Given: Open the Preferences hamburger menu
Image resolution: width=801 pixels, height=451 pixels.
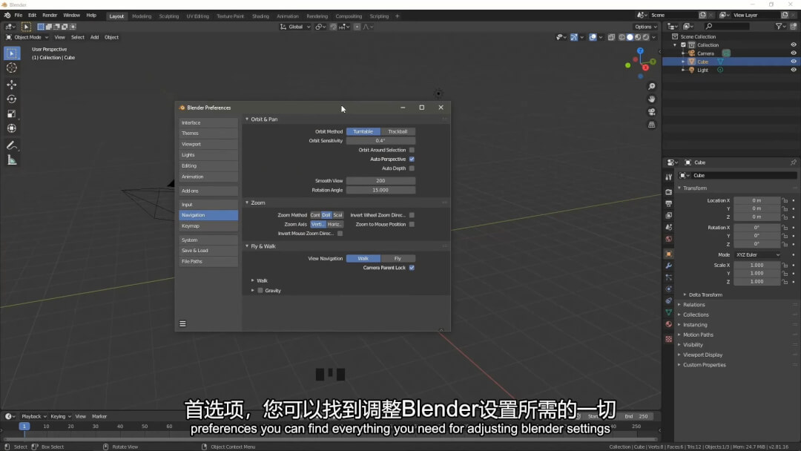Looking at the screenshot, I should point(182,324).
